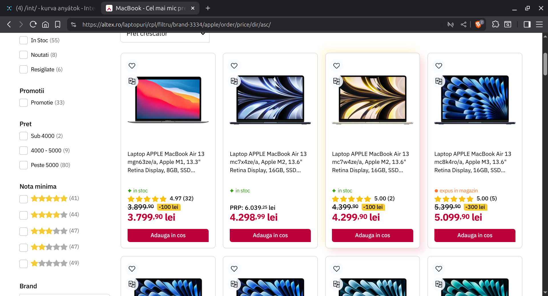Add MacBook Air M1 to cart
The width and height of the screenshot is (548, 296).
tap(168, 235)
